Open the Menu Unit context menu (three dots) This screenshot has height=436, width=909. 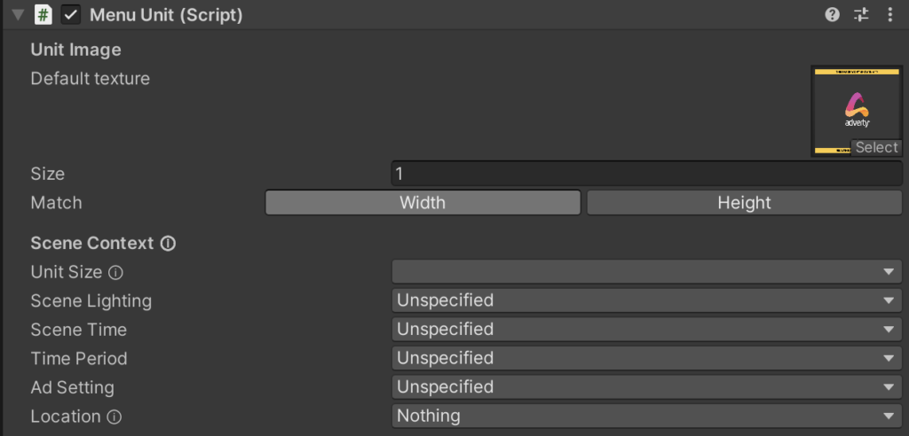[x=889, y=14]
